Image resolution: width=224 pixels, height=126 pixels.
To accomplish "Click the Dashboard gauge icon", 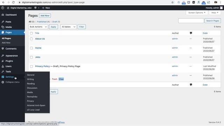I will (x=3, y=15).
